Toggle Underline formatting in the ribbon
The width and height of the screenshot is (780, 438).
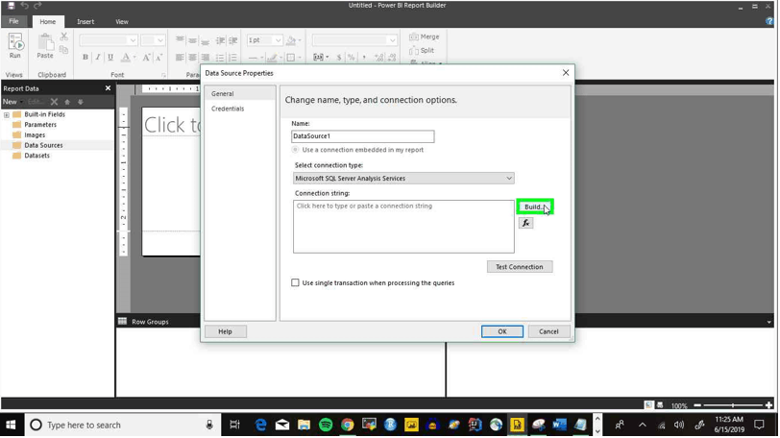tap(110, 58)
